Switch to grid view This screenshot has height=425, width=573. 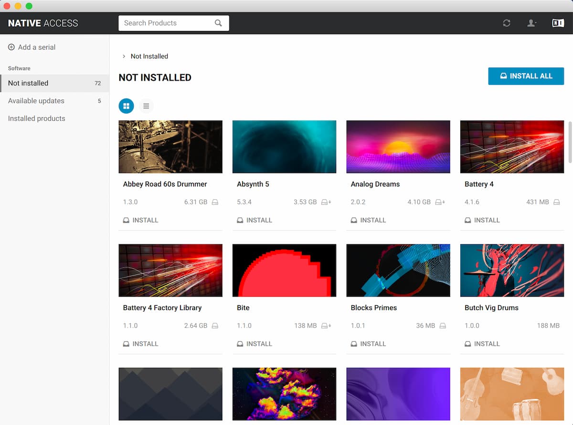tap(127, 106)
